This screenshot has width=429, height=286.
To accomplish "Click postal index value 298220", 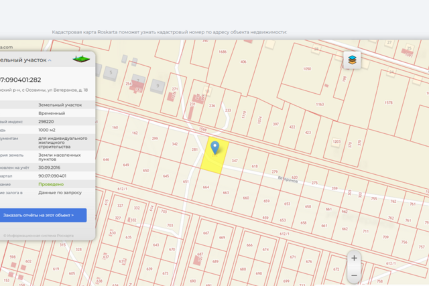I will click(46, 122).
